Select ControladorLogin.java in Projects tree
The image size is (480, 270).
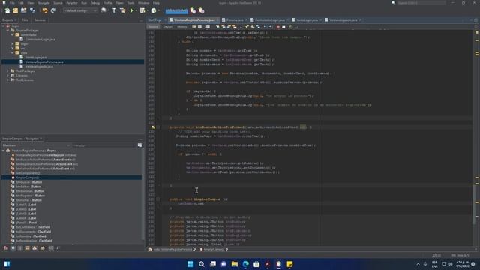[40, 40]
